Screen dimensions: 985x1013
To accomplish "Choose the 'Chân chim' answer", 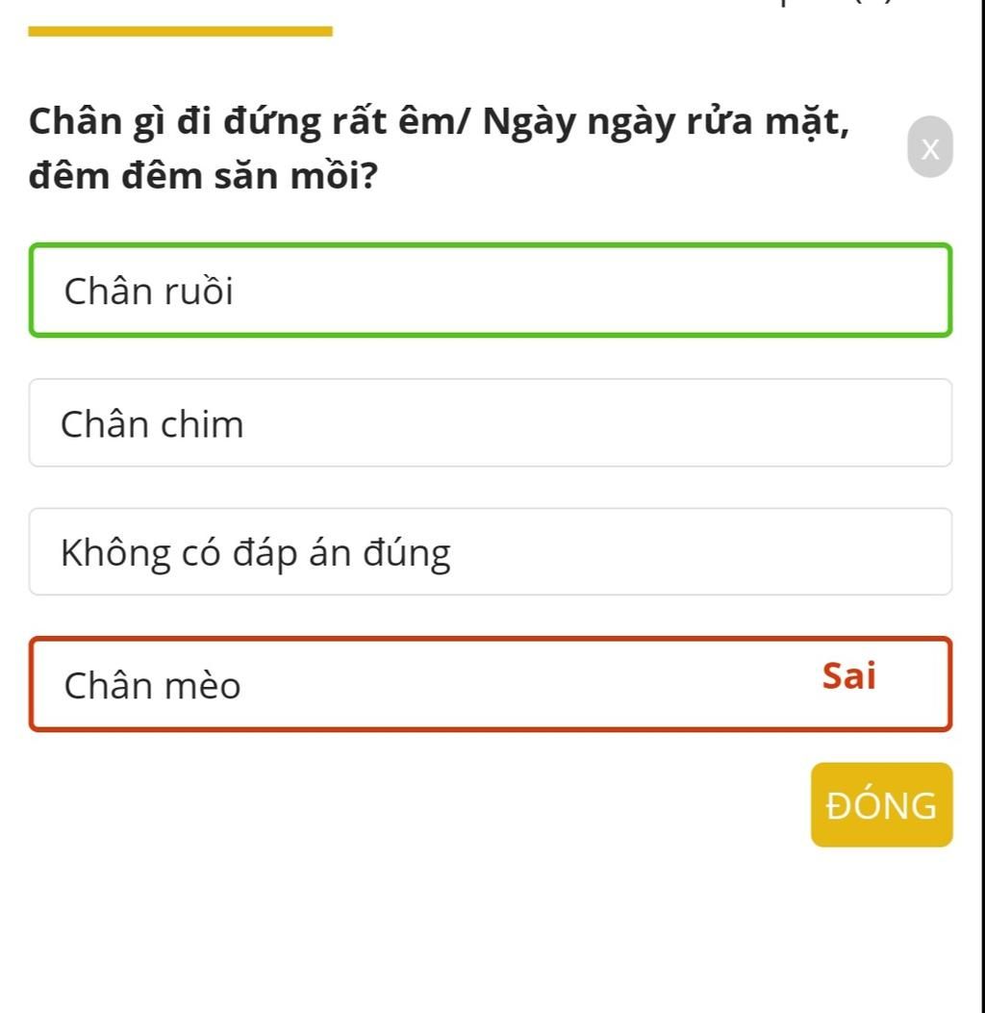I will [x=152, y=424].
